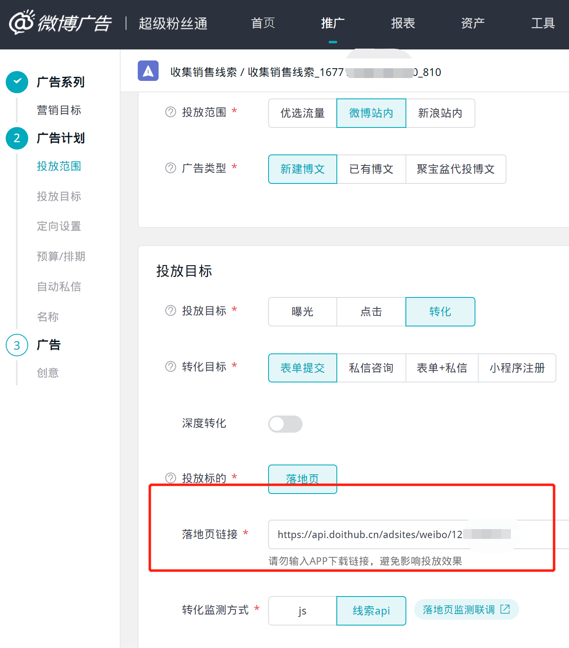Viewport: 569px width, 648px height.
Task: Go to 营销目标 sidebar item
Action: (x=59, y=110)
